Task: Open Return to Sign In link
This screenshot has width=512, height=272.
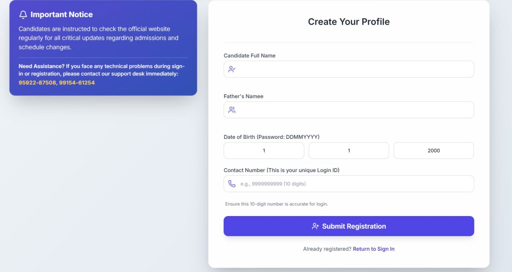Action: click(373, 249)
